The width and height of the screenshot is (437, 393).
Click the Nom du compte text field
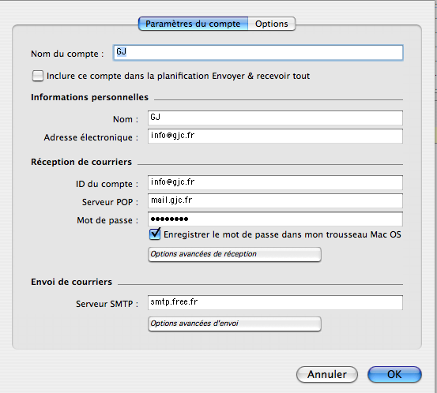coord(258,53)
